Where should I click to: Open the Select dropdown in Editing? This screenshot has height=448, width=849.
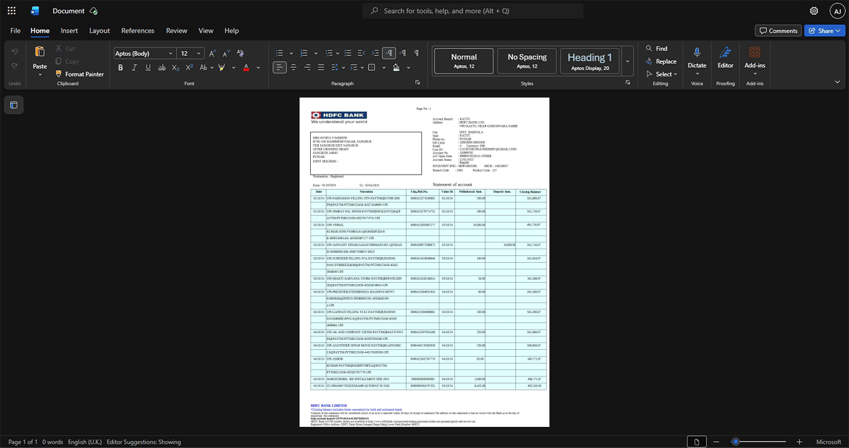[x=663, y=74]
